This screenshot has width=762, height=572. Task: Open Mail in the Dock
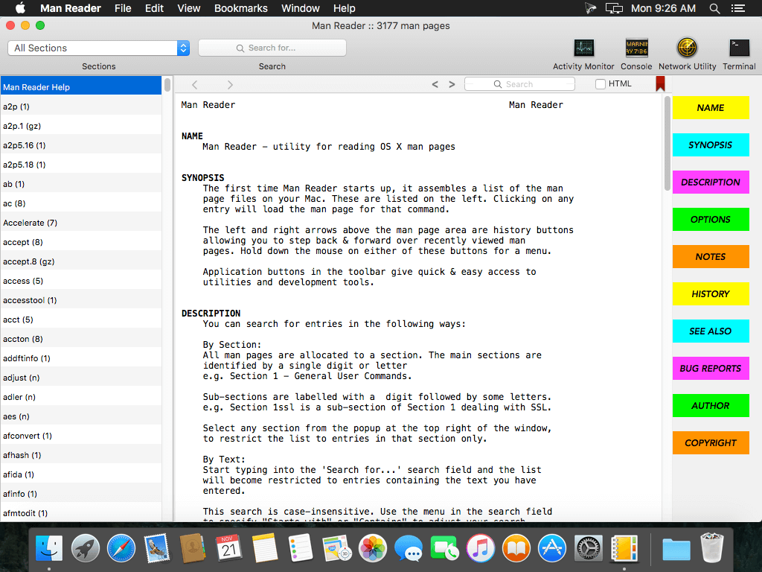point(156,549)
